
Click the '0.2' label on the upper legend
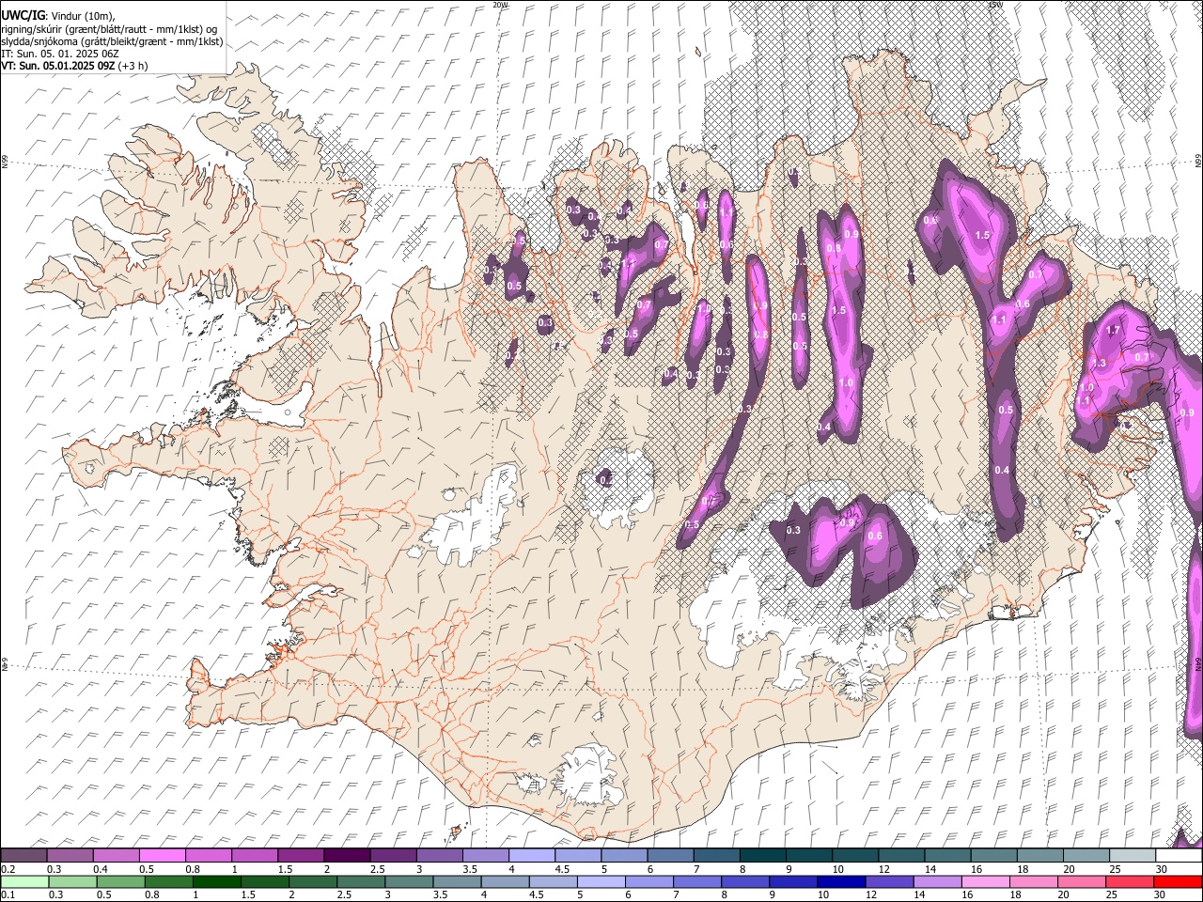pos(8,869)
